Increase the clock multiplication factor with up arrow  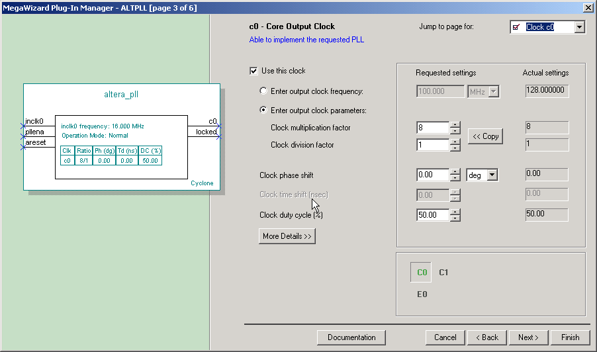(x=455, y=124)
